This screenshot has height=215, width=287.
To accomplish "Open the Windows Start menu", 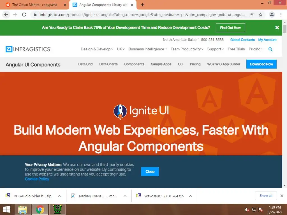I will click(x=7, y=209).
